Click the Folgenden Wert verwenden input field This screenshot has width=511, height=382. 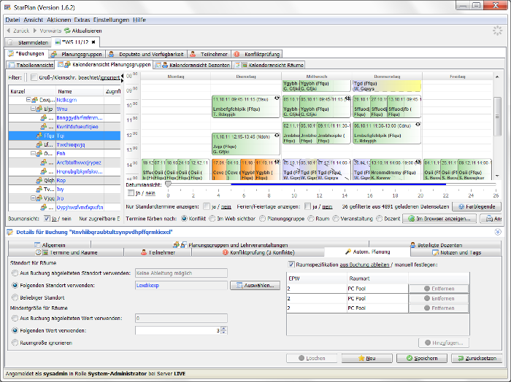coord(178,330)
